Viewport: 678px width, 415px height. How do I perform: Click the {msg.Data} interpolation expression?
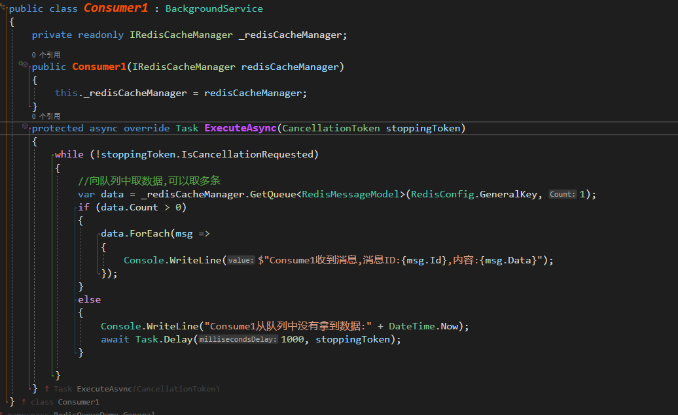click(x=508, y=260)
